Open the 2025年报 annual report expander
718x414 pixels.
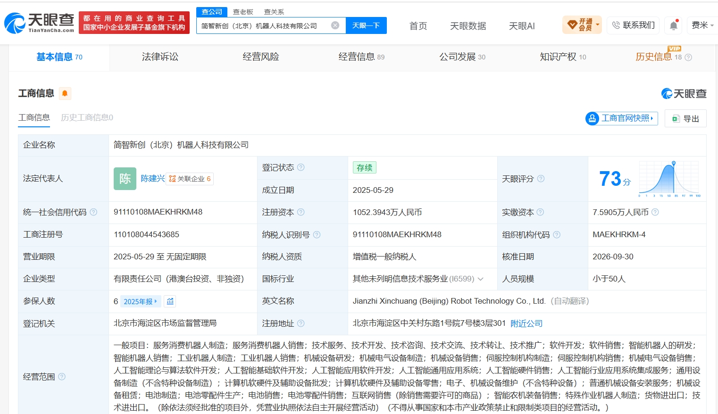(x=141, y=301)
